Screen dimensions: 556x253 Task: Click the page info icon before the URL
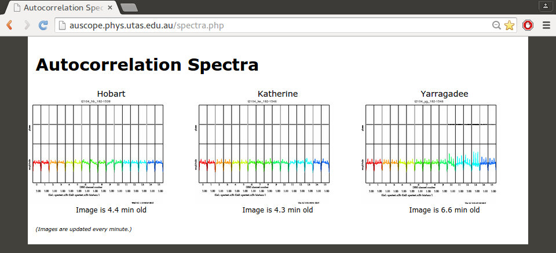coord(63,25)
